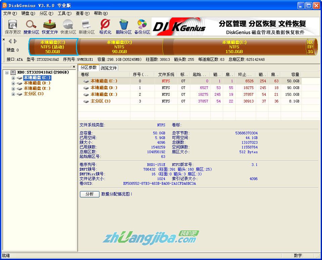The height and width of the screenshot is (260, 322).
Task: Click the 格式化 format icon
Action: click(105, 27)
